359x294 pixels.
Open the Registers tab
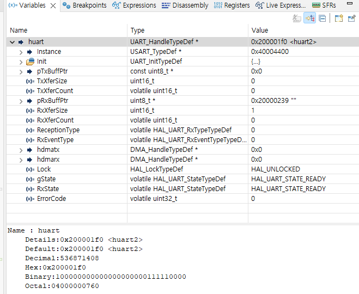(232, 5)
